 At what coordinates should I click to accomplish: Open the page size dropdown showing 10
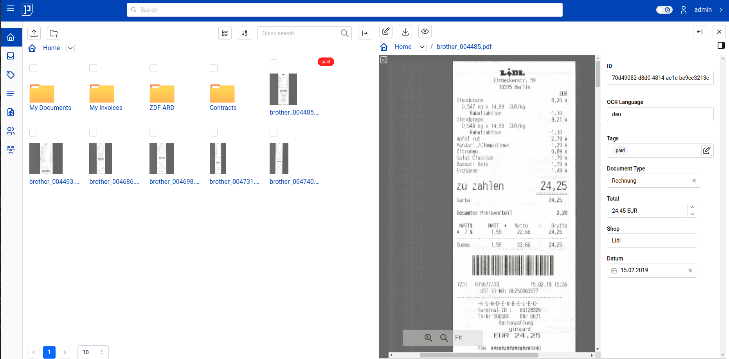pos(93,352)
